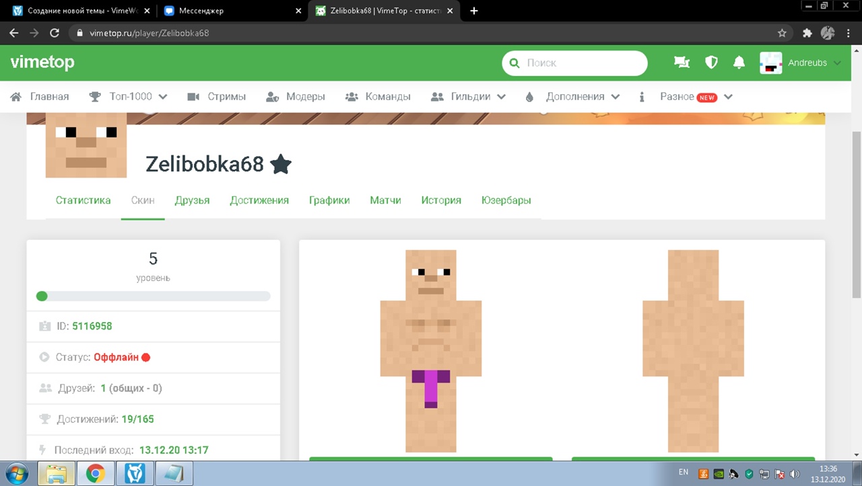Open File Explorer from taskbar
The image size is (862, 486).
coord(57,474)
